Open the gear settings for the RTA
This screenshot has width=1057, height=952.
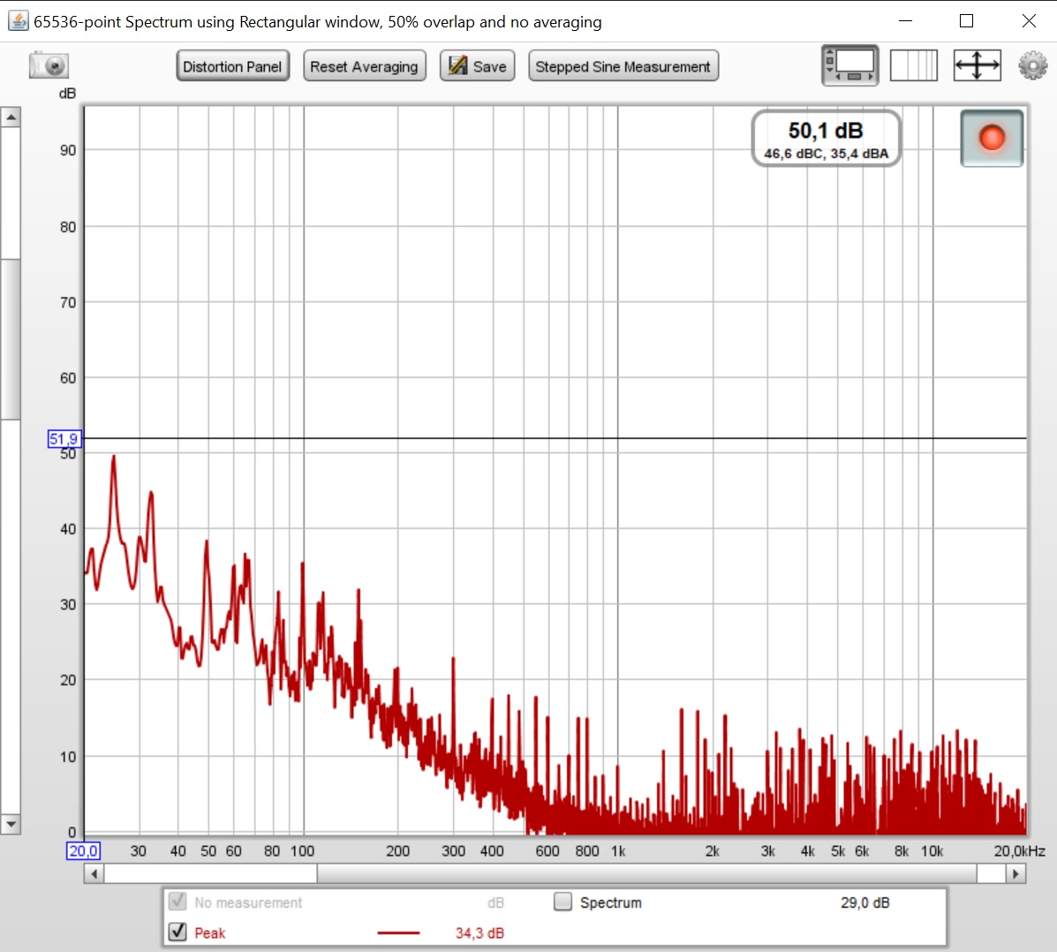pos(1032,66)
